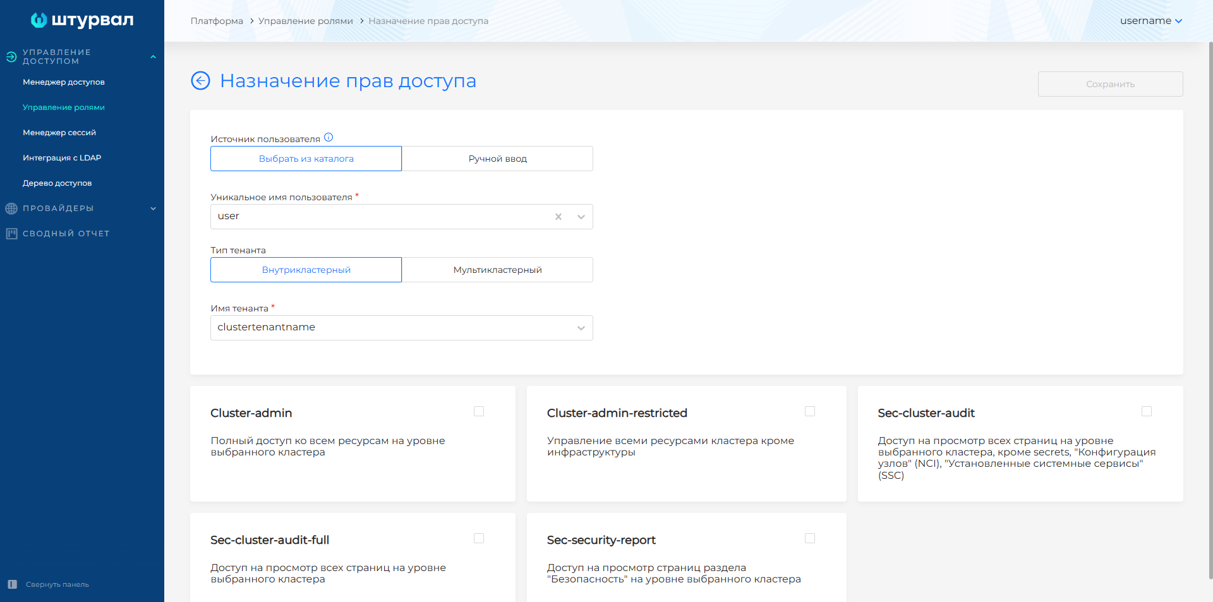
Task: Clear the username field with the X icon
Action: (x=558, y=217)
